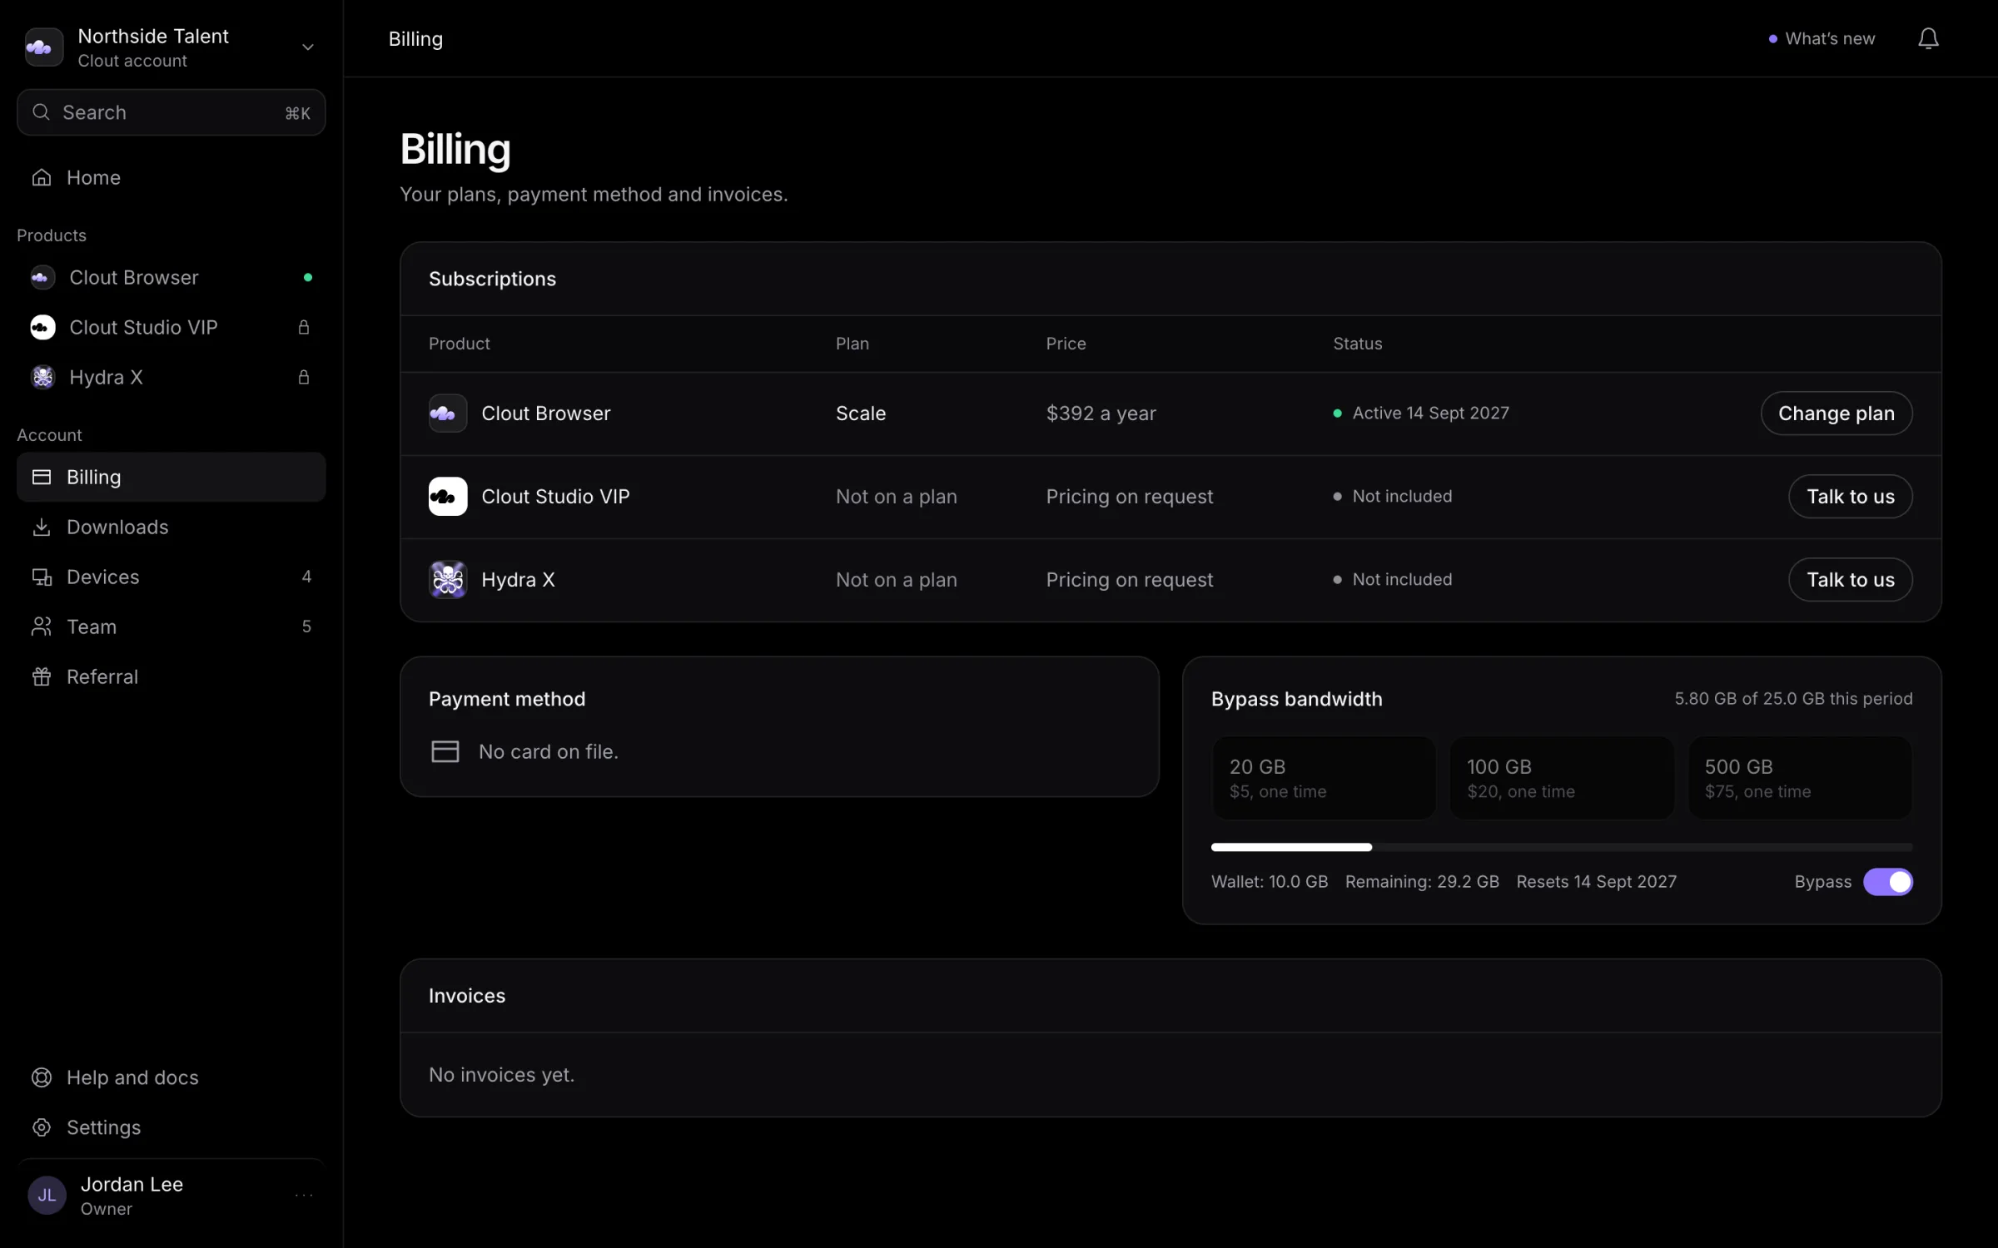
Task: Select the 100 GB bandwidth pack
Action: 1561,778
